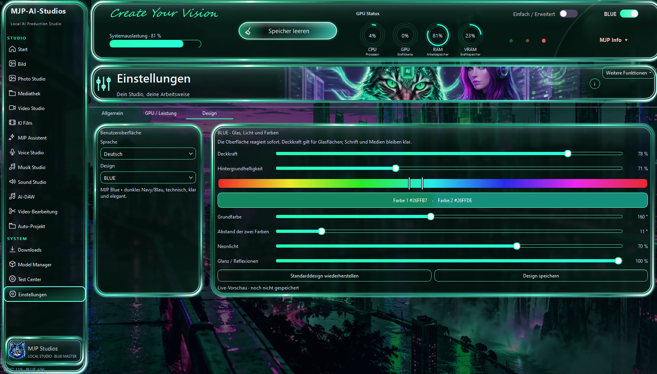The width and height of the screenshot is (657, 374).
Task: Click the Auto-Projekt folder icon
Action: click(x=12, y=226)
